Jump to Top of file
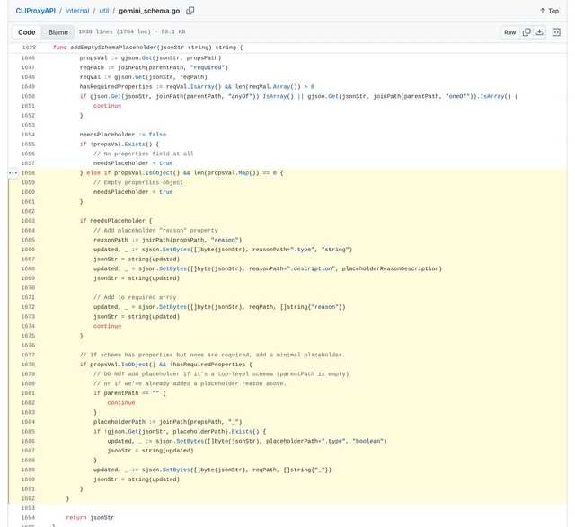The height and width of the screenshot is (527, 575). (549, 11)
